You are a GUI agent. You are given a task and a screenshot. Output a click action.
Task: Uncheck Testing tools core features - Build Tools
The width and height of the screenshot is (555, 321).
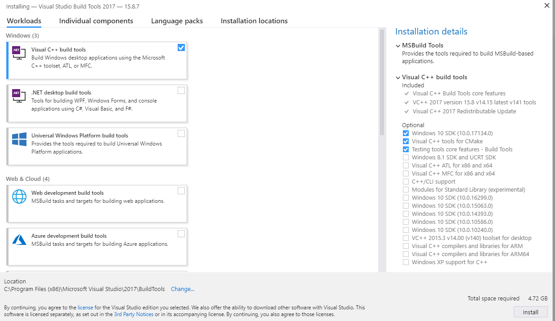coord(406,150)
